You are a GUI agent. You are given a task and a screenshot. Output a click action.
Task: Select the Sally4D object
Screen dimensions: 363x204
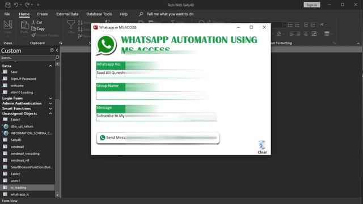27,140
